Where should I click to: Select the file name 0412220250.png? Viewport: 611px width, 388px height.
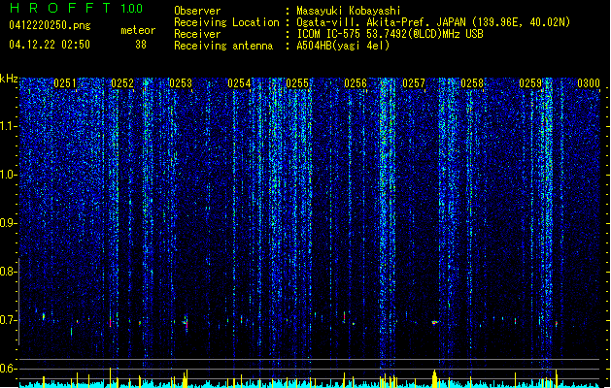50,25
